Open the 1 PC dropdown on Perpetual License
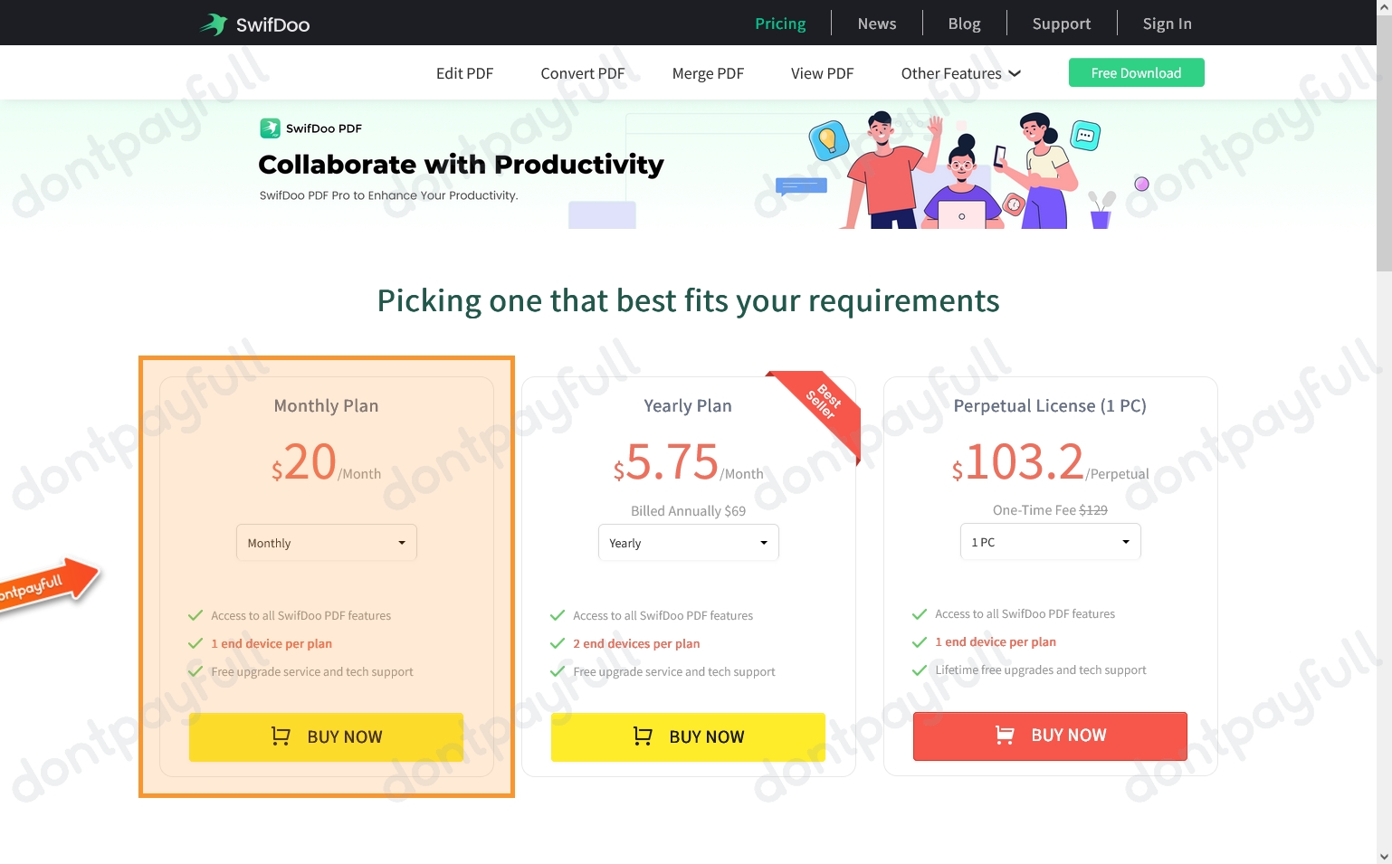1392x864 pixels. 1050,541
